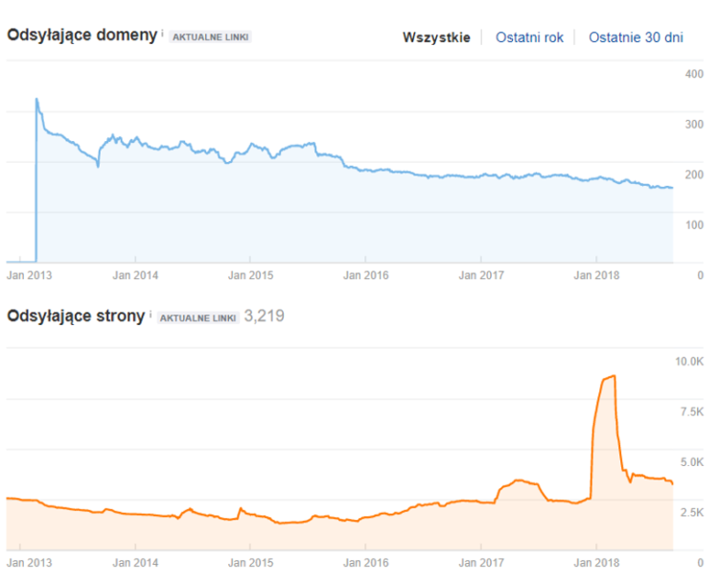Click info icon next to Odsyłające domeny
Screen dimensions: 719x585
[162, 33]
